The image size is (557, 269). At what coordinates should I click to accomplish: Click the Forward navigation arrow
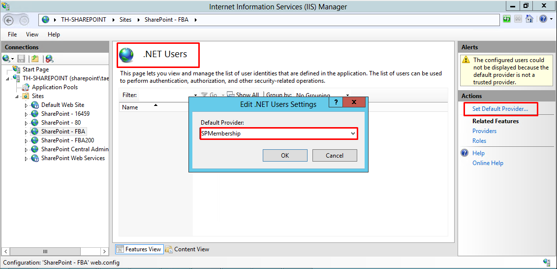(x=24, y=20)
